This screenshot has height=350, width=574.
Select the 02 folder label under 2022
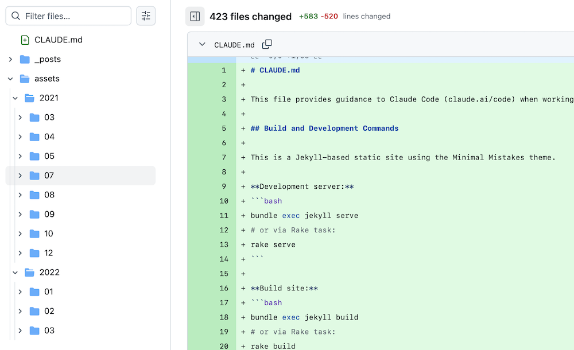click(x=49, y=311)
